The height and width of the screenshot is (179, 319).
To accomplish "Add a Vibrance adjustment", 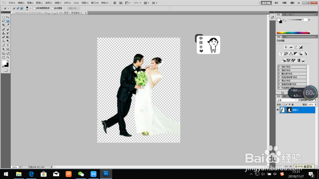I will tap(281, 54).
